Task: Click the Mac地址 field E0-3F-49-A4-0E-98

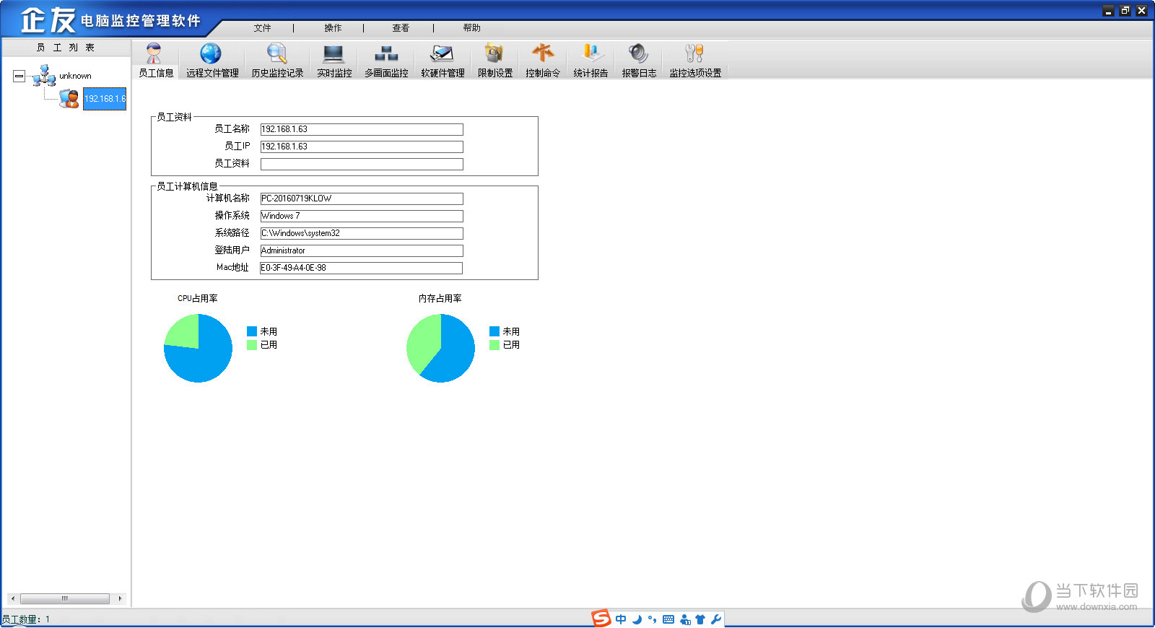Action: 362,268
